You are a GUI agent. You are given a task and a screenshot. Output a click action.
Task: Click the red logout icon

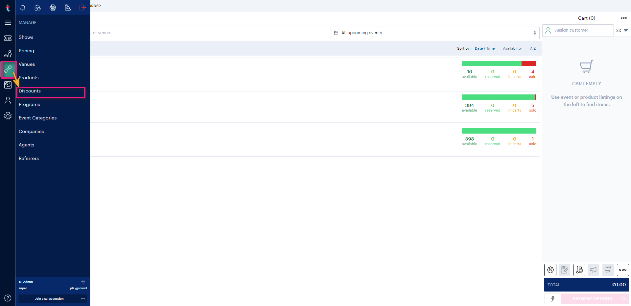pyautogui.click(x=82, y=8)
